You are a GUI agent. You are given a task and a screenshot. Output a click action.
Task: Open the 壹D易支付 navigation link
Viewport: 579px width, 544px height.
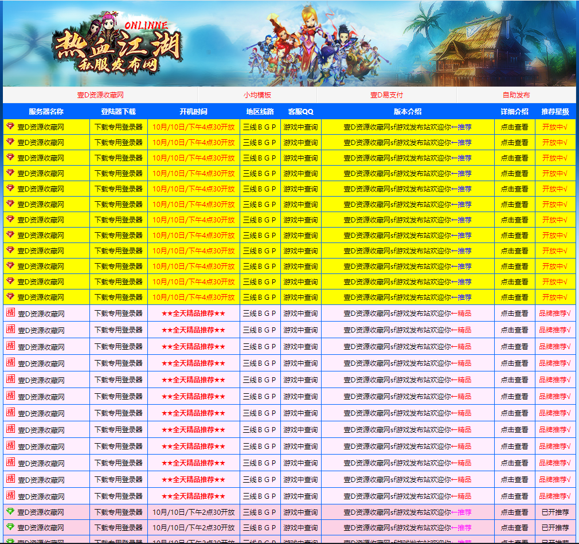point(386,95)
